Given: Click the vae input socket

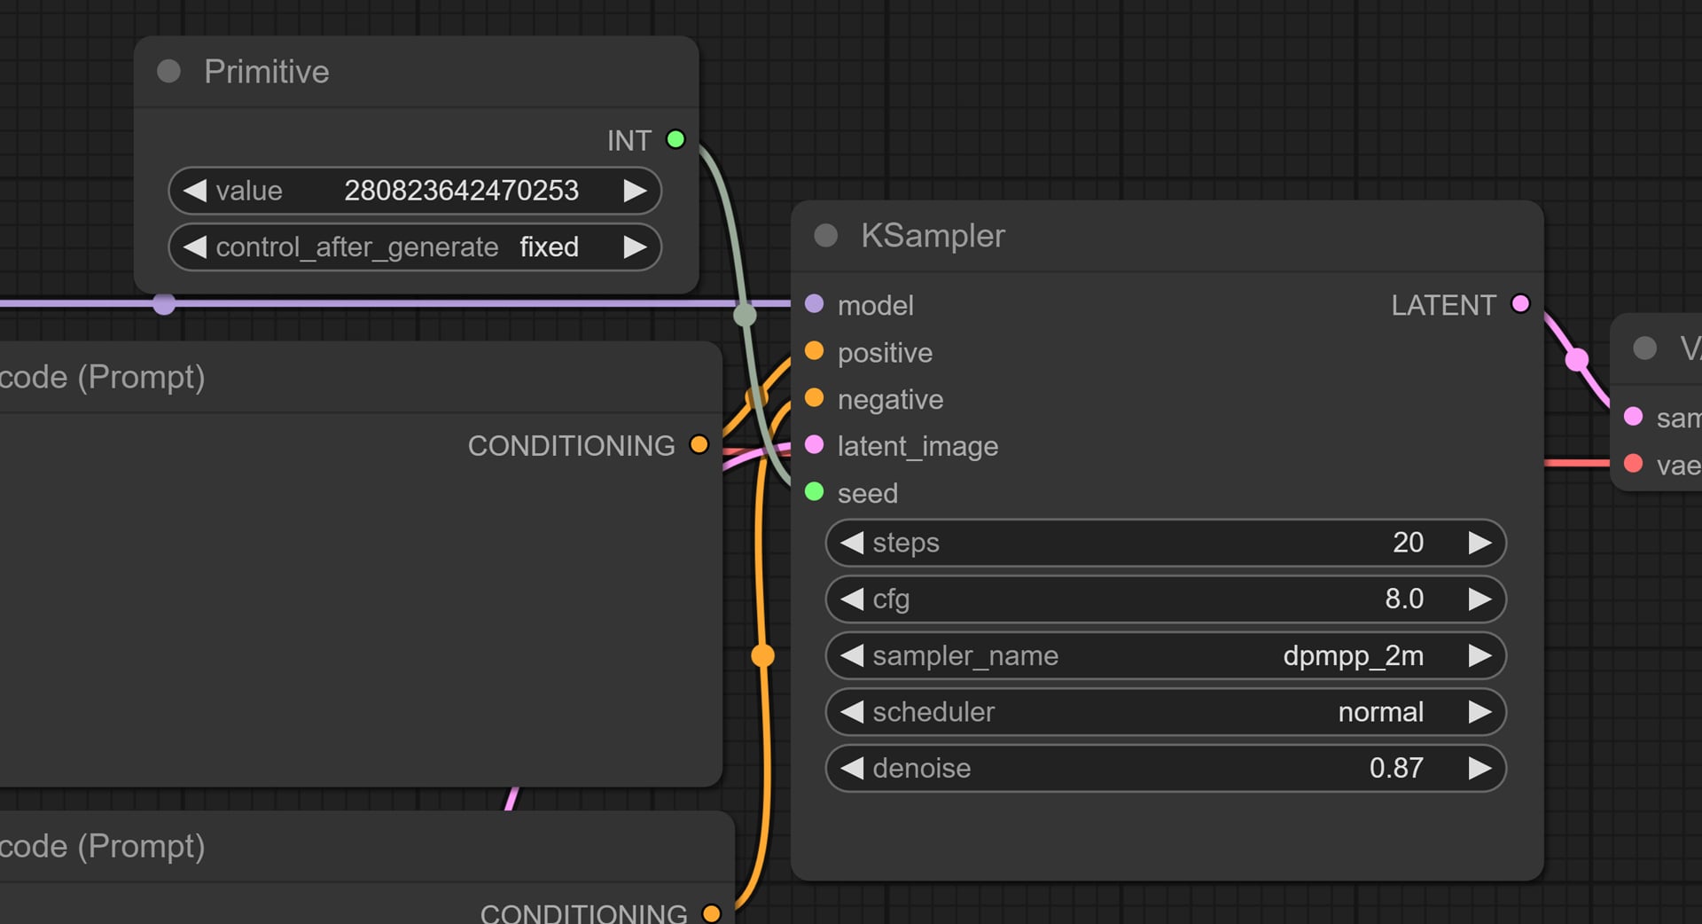Looking at the screenshot, I should click(x=1633, y=463).
